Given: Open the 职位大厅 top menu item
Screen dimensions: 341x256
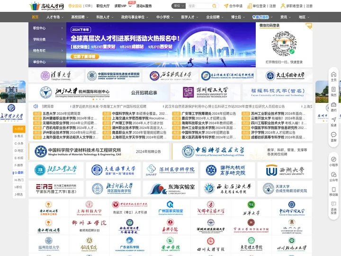Looking at the screenshot, I should 103,6.
